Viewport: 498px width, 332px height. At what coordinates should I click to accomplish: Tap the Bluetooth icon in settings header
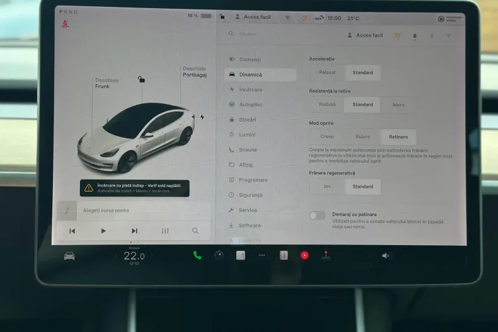(432, 36)
